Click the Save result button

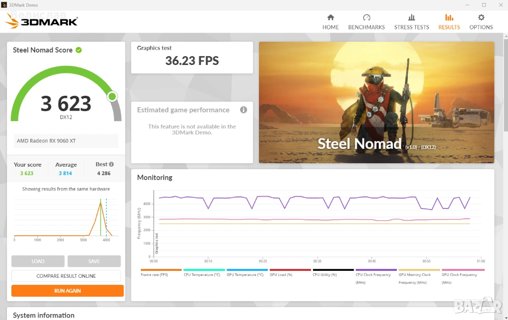pos(94,261)
